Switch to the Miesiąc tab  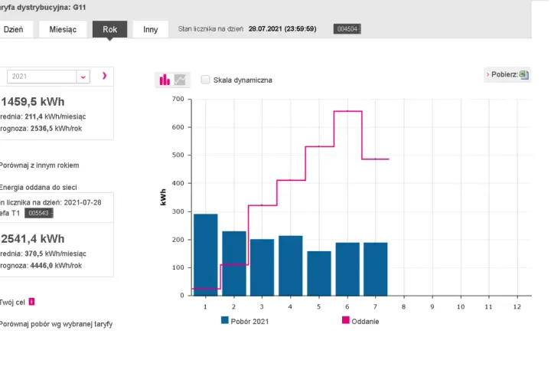(x=63, y=29)
